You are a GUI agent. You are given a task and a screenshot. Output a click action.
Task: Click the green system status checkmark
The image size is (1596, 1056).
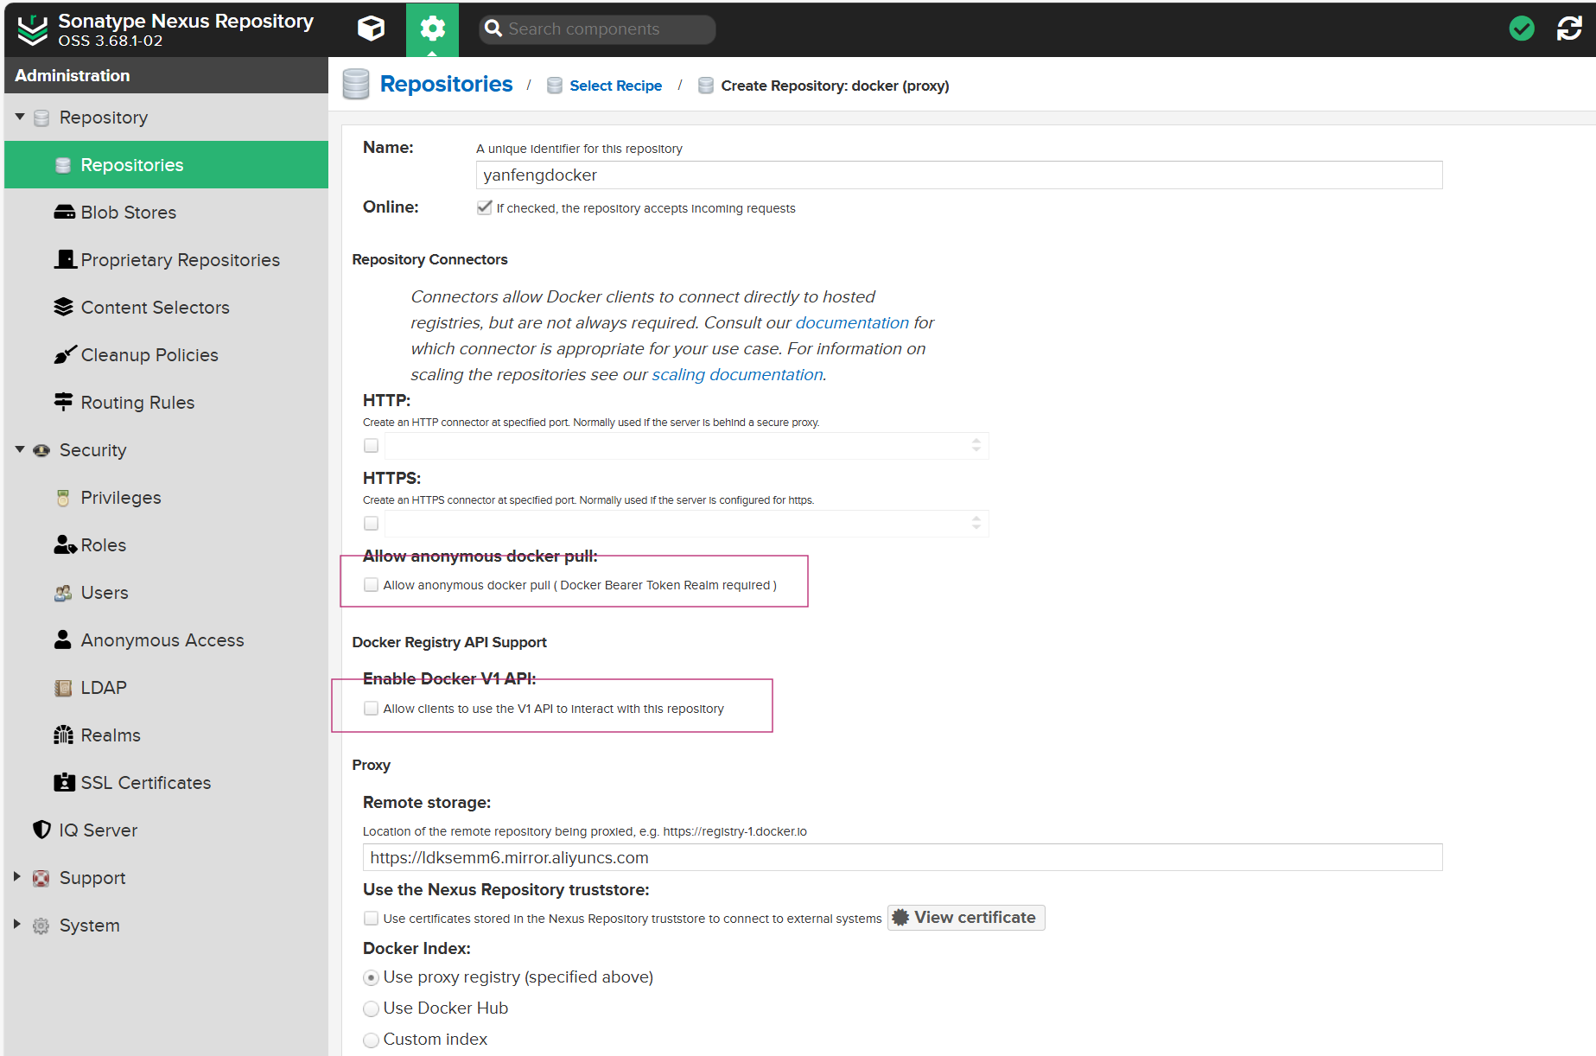coord(1522,29)
